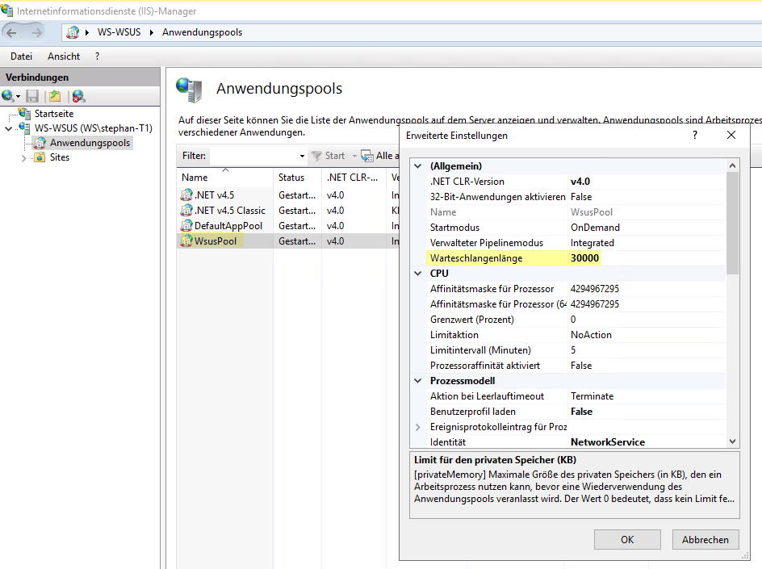Viewport: 762px width, 569px height.
Task: Click the Start filter funnel icon
Action: tap(316, 156)
